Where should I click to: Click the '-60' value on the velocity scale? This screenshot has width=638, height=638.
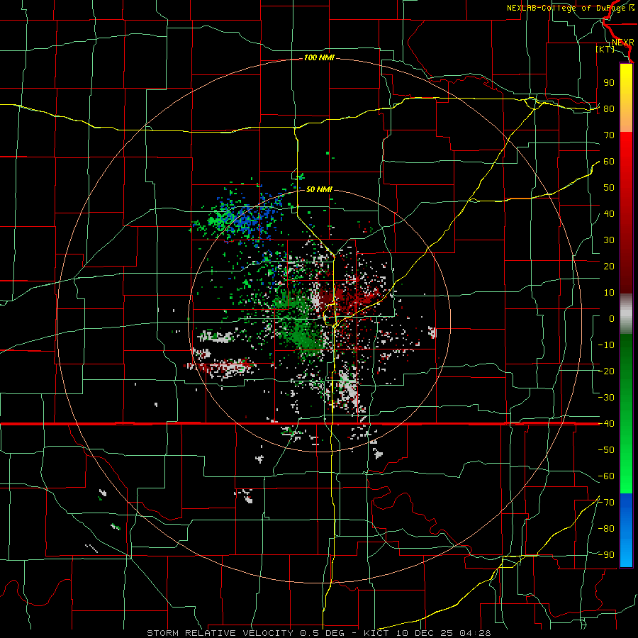coord(606,476)
